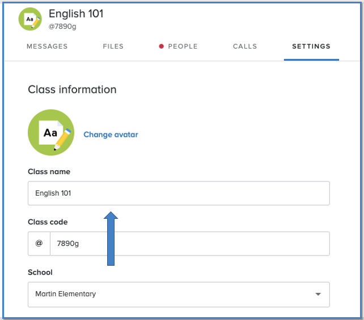Open the Messages tab
The image size is (364, 320).
point(47,46)
